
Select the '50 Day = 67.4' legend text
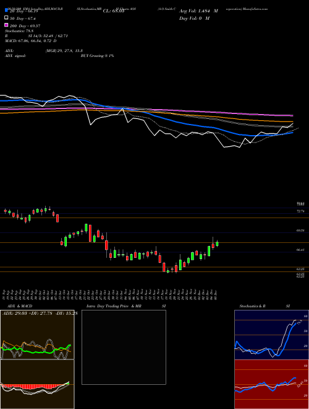tap(23, 19)
